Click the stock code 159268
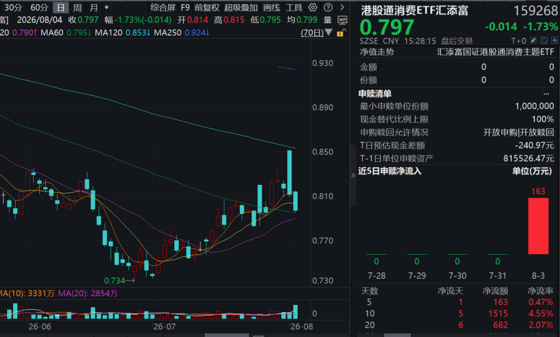 point(536,11)
